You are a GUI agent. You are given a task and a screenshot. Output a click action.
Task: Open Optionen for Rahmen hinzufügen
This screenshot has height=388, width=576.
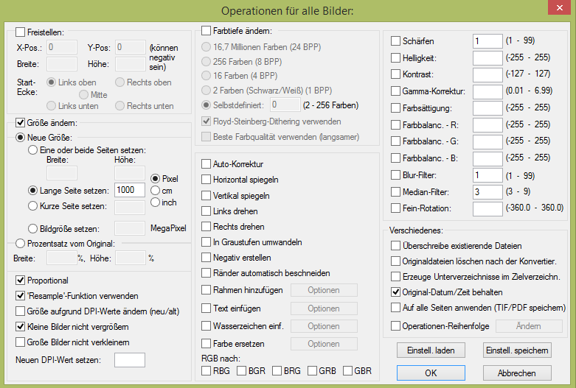coord(323,290)
